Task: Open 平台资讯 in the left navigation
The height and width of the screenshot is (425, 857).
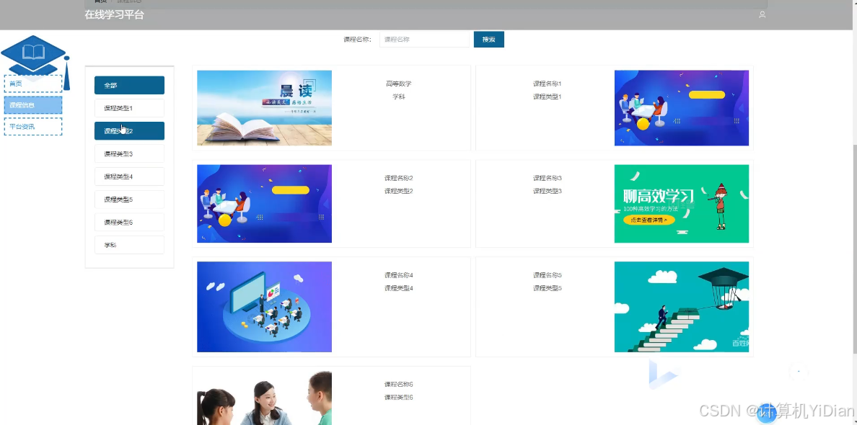Action: click(x=32, y=127)
